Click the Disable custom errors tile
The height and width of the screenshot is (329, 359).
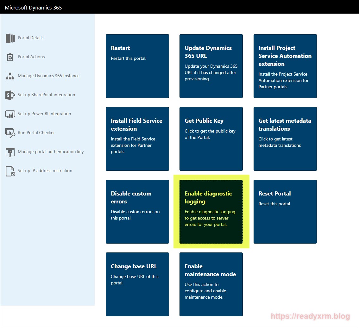pyautogui.click(x=137, y=212)
